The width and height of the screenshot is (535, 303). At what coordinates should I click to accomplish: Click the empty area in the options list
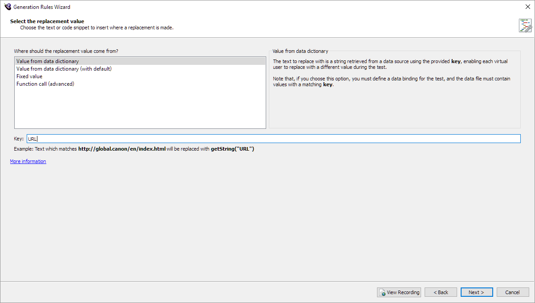[x=140, y=109]
